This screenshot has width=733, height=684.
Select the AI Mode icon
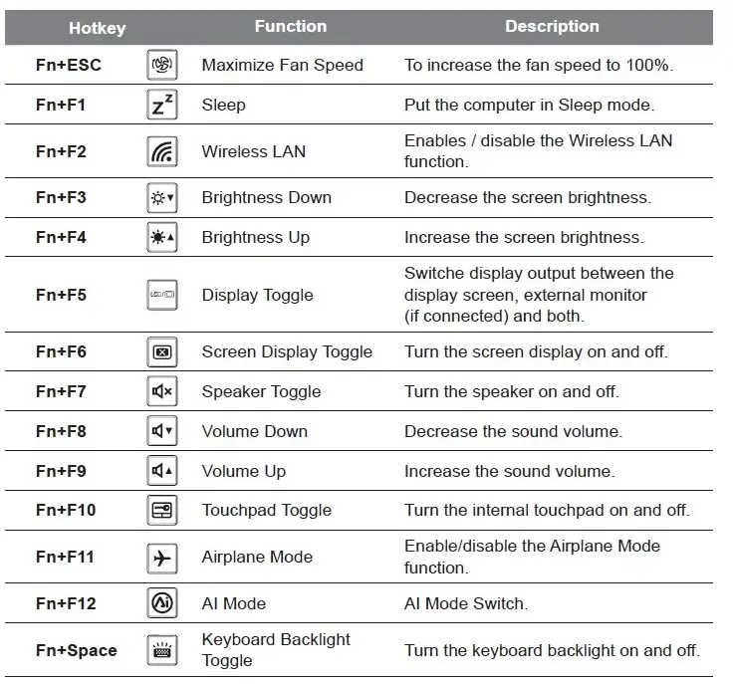click(161, 603)
